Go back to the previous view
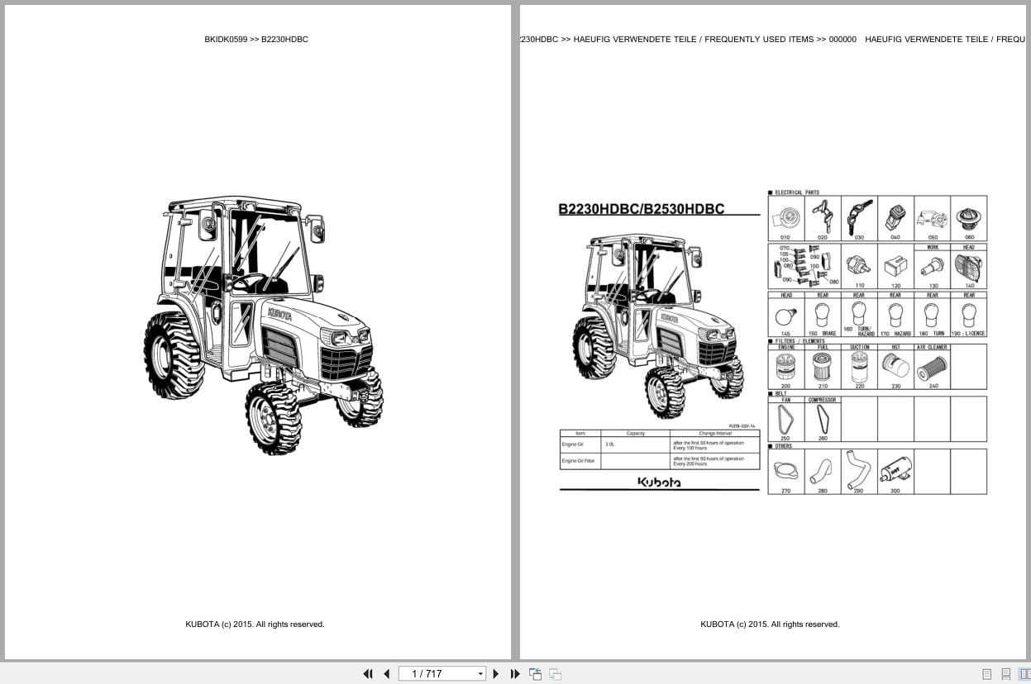 [535, 674]
